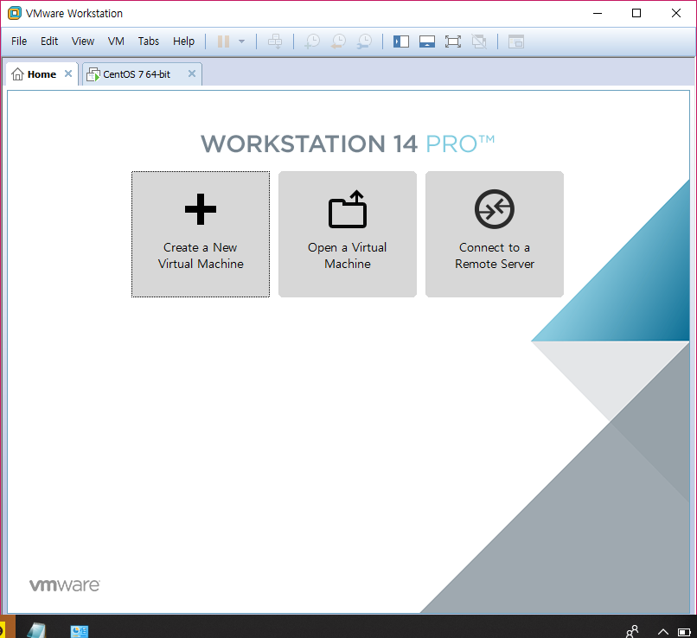Toggle the thumbnail bar view icon
Screen dimensions: 697x638
pyautogui.click(x=426, y=41)
